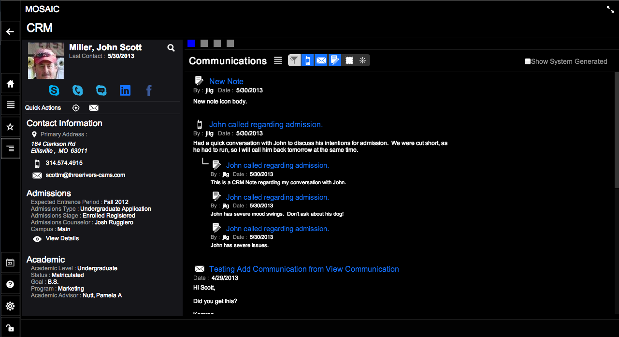
Task: Send email via Quick Actions envelope
Action: [x=94, y=108]
